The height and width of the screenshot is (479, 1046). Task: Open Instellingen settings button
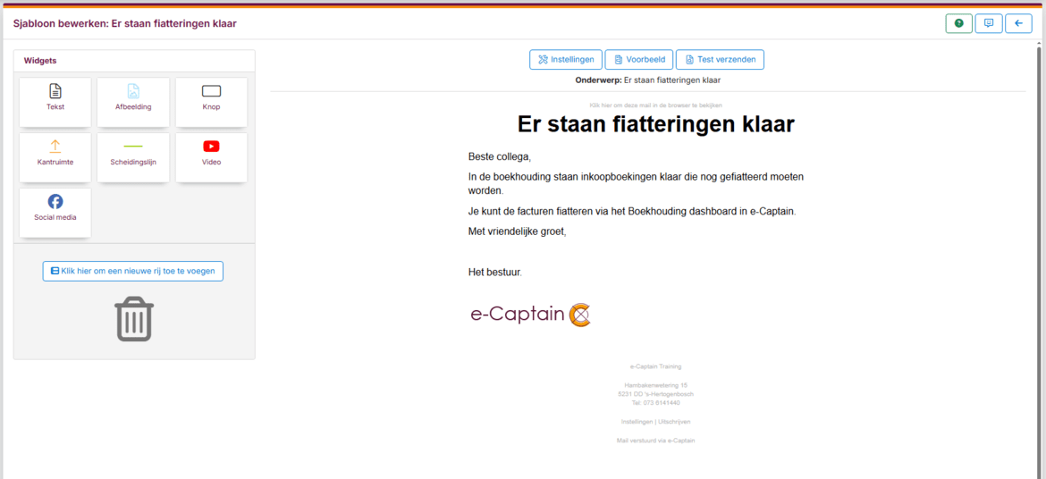(x=566, y=60)
